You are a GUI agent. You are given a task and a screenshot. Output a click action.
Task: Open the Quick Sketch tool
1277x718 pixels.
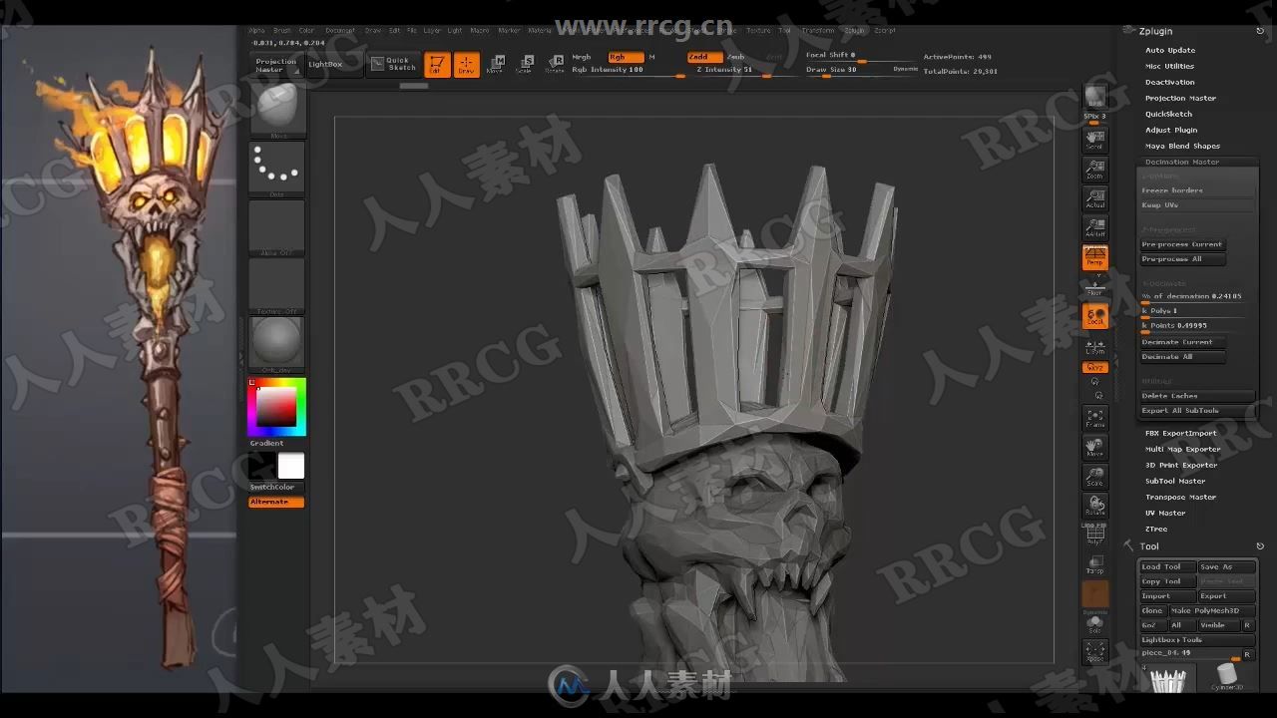click(393, 64)
